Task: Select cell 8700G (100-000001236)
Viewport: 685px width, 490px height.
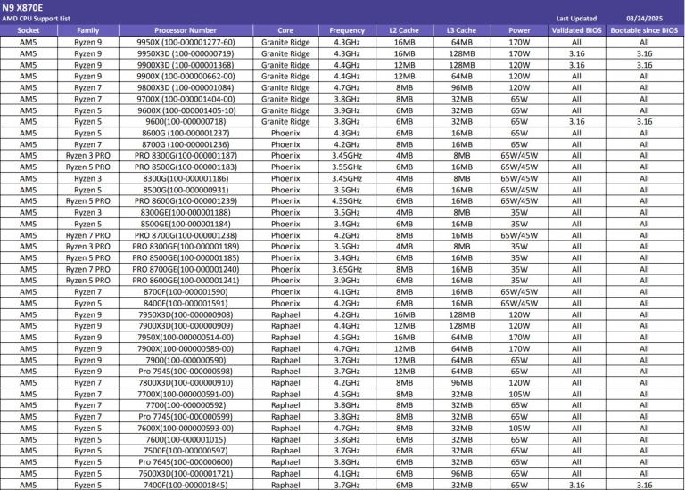Action: (x=186, y=144)
